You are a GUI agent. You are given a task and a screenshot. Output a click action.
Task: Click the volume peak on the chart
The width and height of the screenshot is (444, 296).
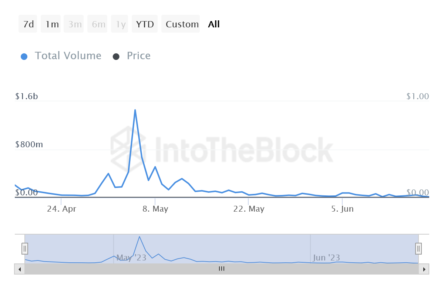[x=135, y=110]
